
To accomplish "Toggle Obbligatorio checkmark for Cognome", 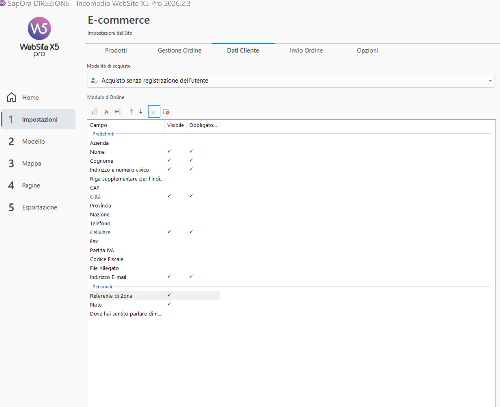I will [x=191, y=160].
